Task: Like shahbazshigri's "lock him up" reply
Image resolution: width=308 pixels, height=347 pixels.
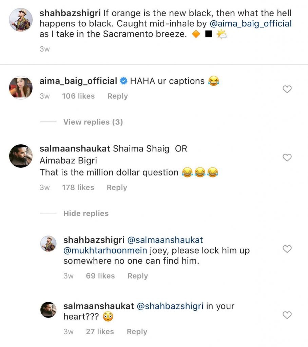Action: click(287, 249)
